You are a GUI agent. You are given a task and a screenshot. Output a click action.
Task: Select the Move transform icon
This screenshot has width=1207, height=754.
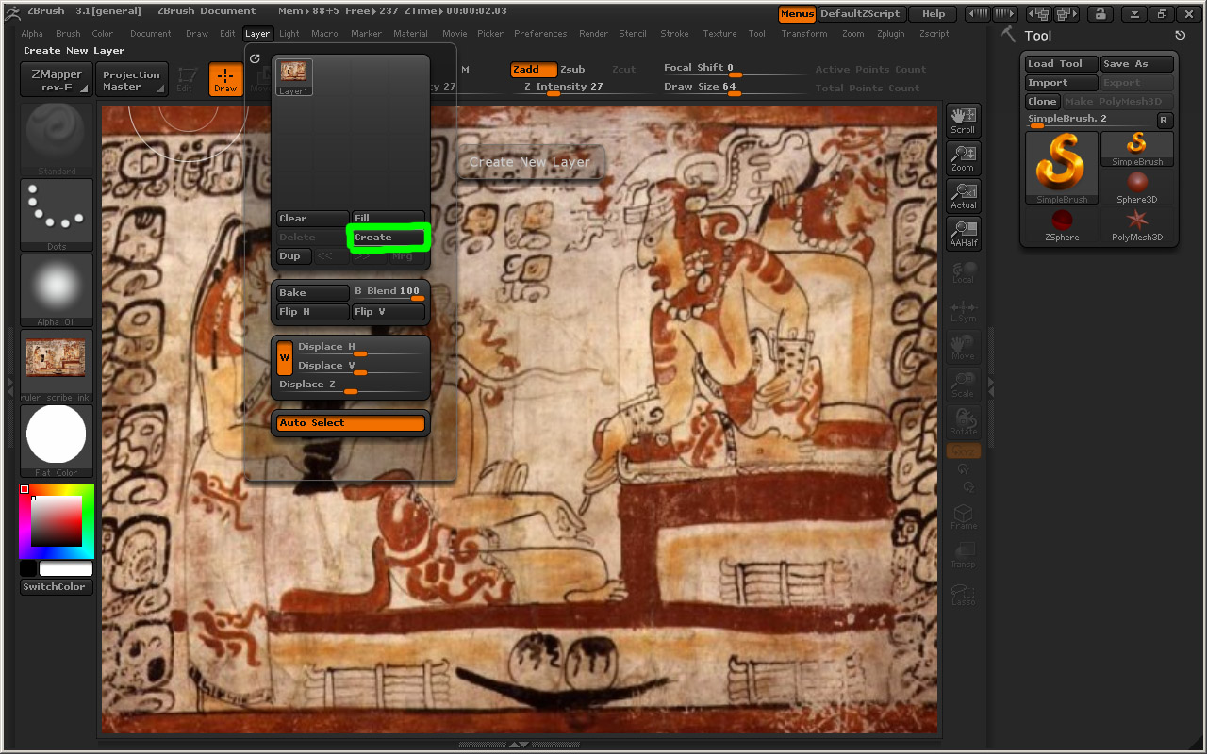963,347
